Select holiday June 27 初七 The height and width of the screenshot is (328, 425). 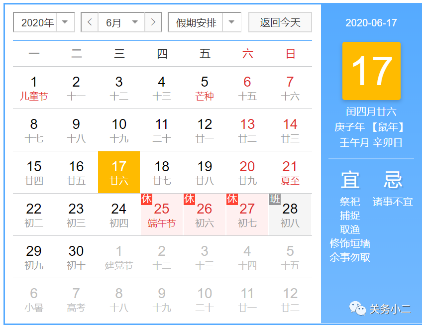[x=247, y=215]
